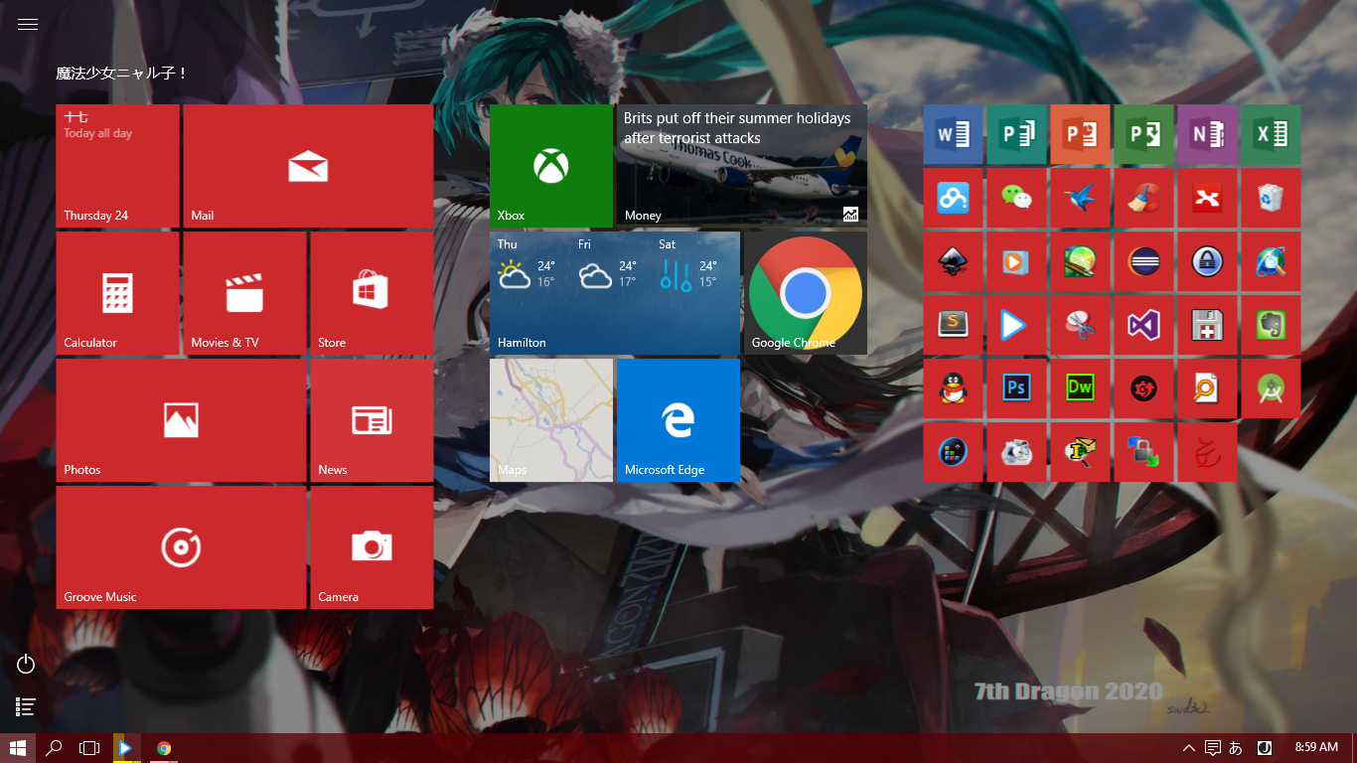Open the purple OneNote tile
Viewport: 1357px width, 763px height.
click(1207, 134)
